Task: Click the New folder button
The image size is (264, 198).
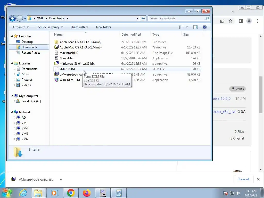Action: coord(104,27)
